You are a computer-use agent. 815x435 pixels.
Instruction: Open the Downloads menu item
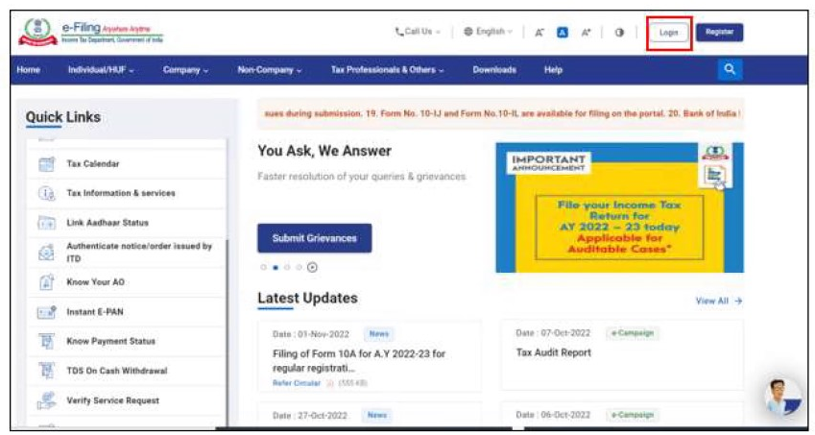pyautogui.click(x=494, y=70)
